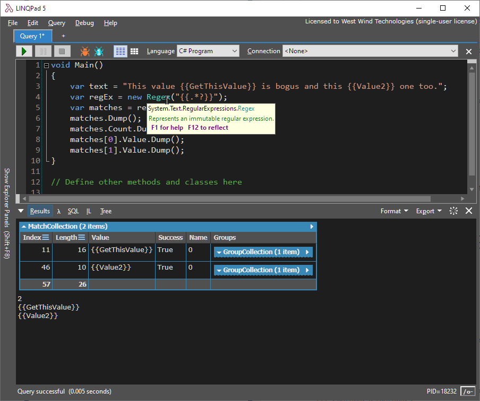Open the Connection dropdown
480x401 pixels.
pos(370,51)
